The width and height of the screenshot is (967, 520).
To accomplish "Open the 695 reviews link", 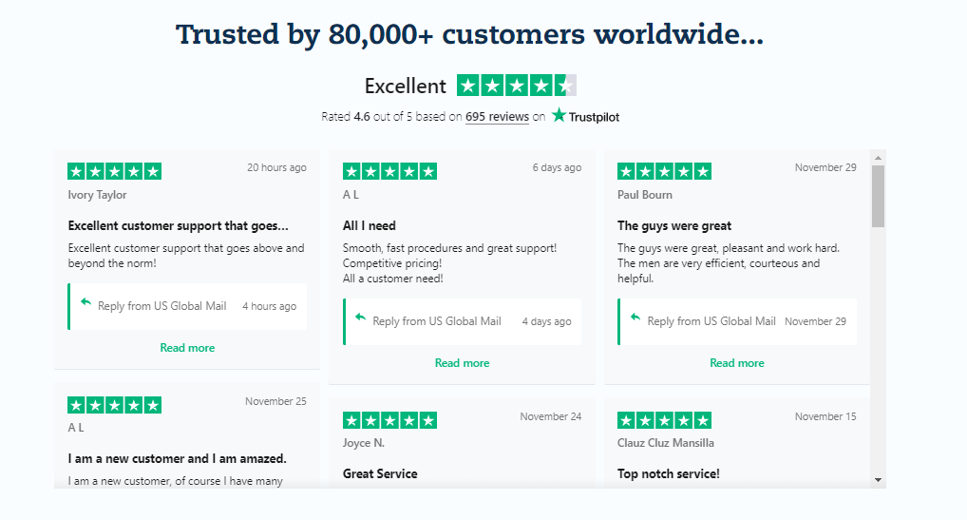I will 497,117.
